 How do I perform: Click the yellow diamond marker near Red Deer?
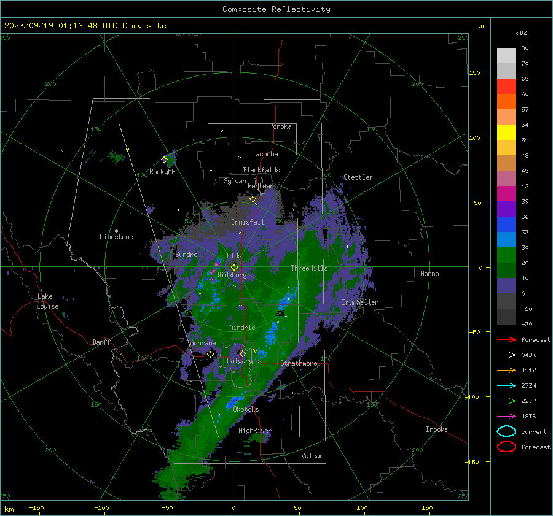click(x=253, y=199)
